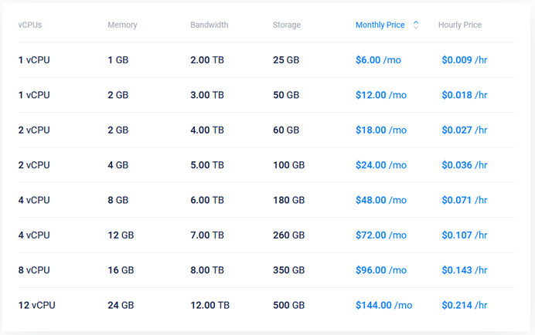Open the $24.00 /mo plan
The height and width of the screenshot is (335, 535).
[x=381, y=165]
